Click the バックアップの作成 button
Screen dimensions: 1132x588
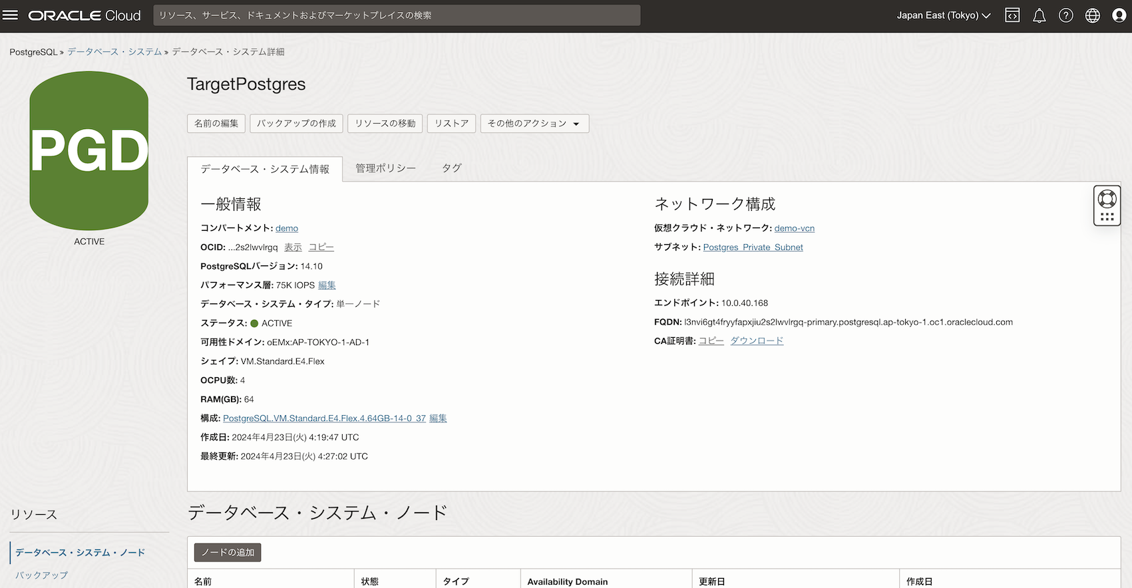297,124
